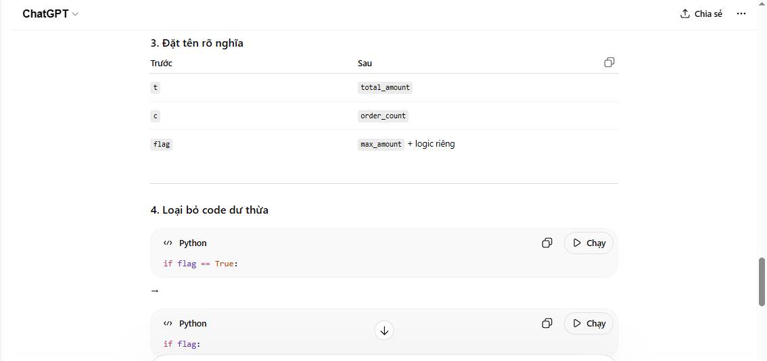
Task: Select the order_count code chip
Action: [383, 116]
